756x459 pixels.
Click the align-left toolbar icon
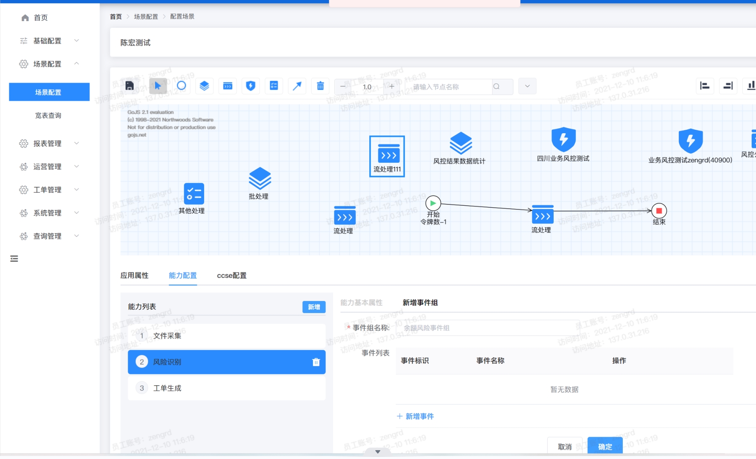705,86
